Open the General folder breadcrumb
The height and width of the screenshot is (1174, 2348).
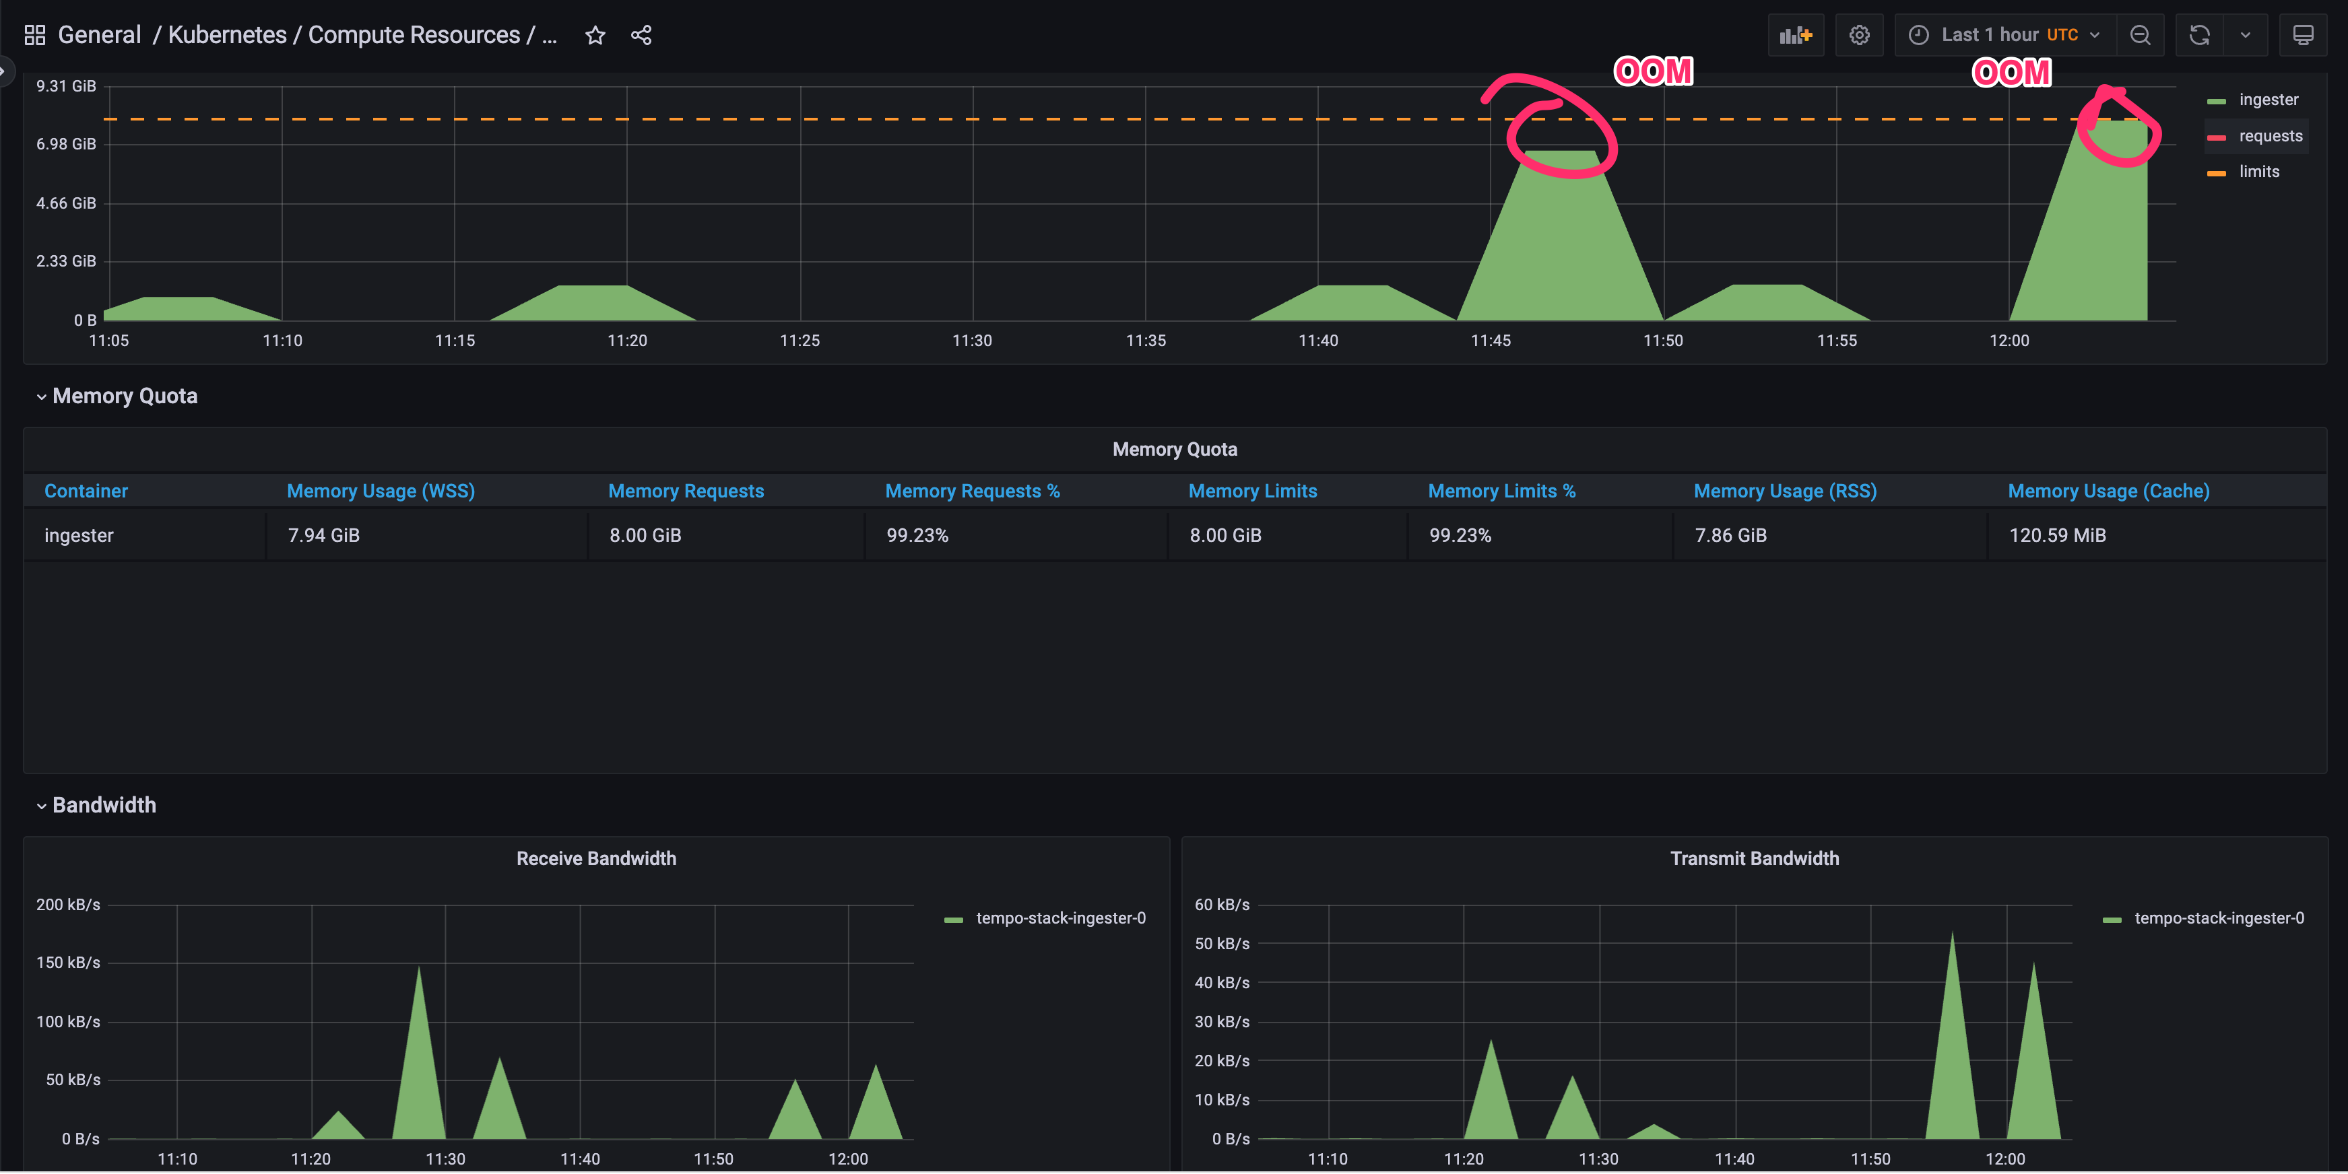point(100,36)
